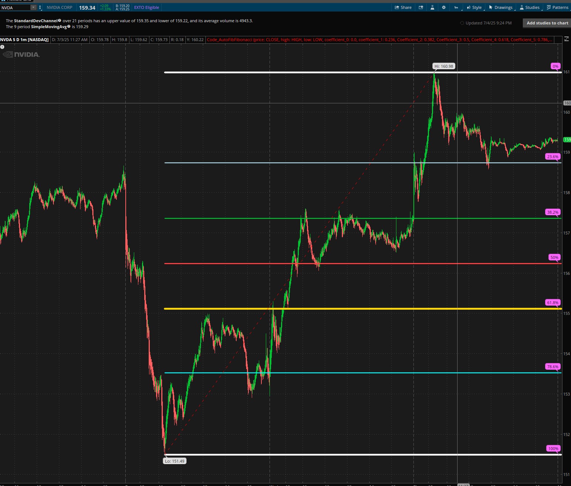Click the 61.8% Fibonacci label
This screenshot has height=486, width=571.
click(x=552, y=303)
